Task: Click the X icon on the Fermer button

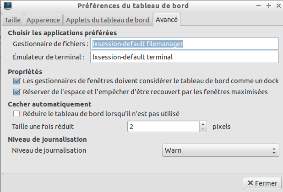Action: pyautogui.click(x=250, y=183)
